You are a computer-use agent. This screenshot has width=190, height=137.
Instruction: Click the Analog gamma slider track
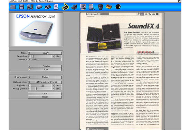(x=41, y=89)
